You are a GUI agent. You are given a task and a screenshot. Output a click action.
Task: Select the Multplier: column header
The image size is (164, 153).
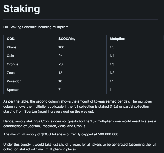132,39
